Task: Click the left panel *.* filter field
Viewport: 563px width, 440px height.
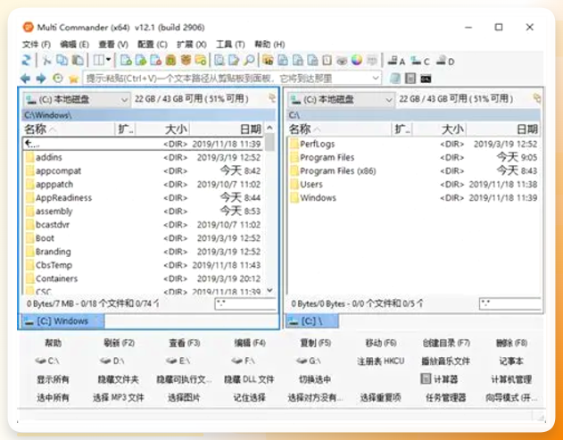Action: (x=245, y=303)
